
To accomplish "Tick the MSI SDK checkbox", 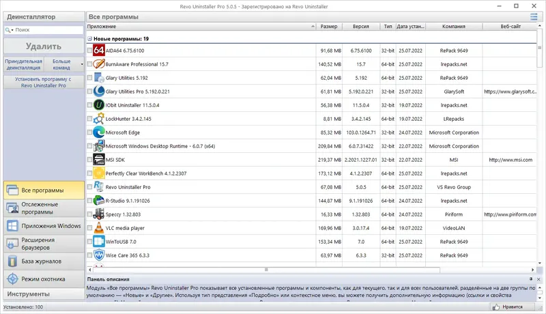I will (x=89, y=160).
